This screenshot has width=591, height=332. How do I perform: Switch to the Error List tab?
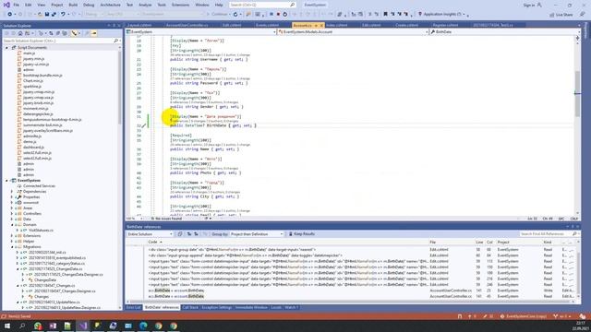pyautogui.click(x=133, y=307)
